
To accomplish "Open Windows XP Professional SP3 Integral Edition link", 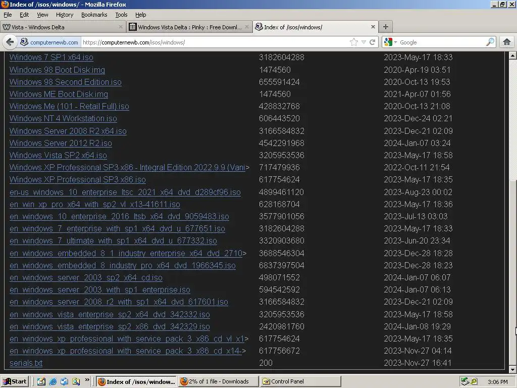I will [127, 167].
